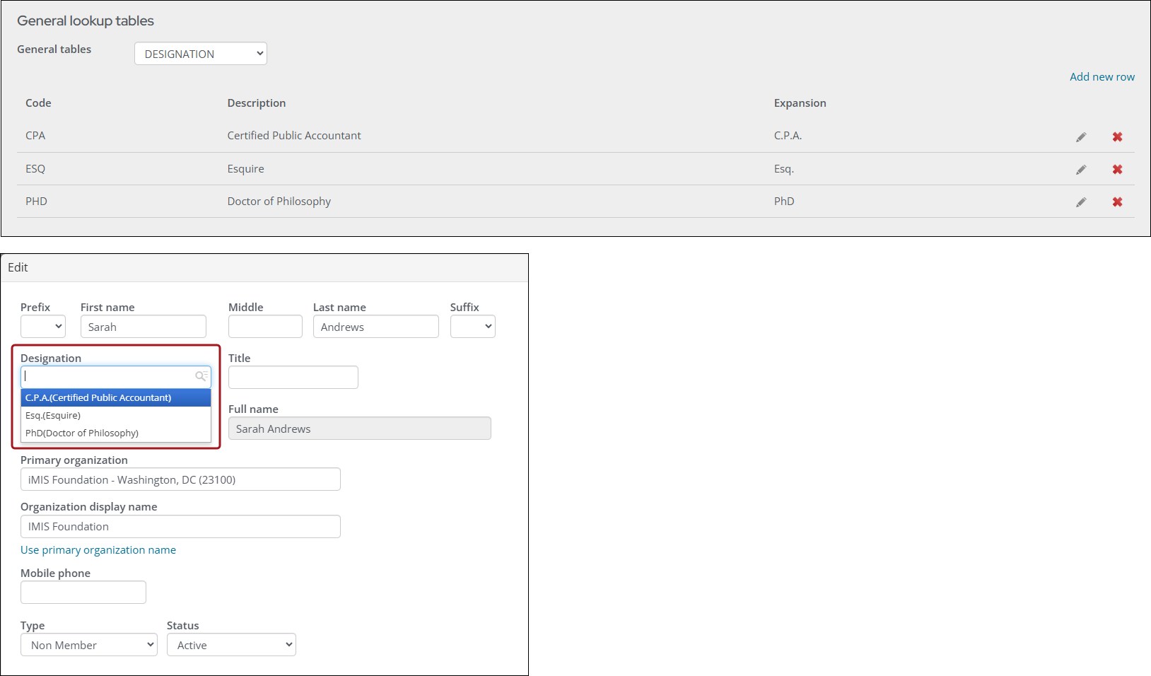The width and height of the screenshot is (1151, 676).
Task: Click the Last name field containing Andrews
Action: [376, 327]
